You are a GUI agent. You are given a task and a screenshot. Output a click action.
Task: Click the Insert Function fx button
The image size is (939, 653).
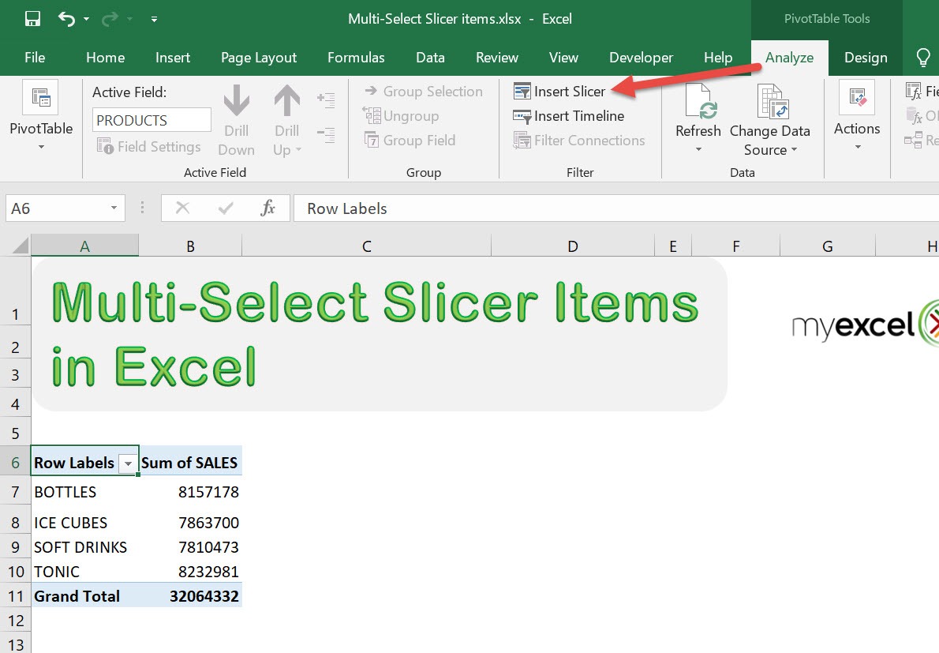(266, 208)
